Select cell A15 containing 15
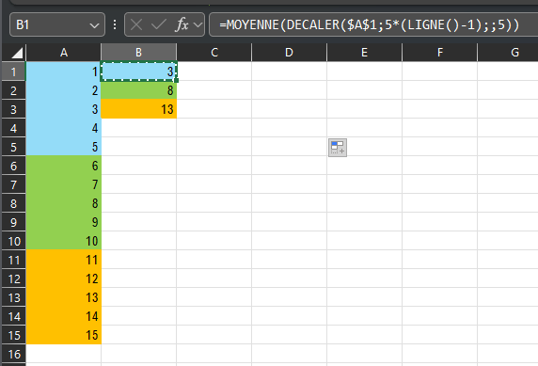The height and width of the screenshot is (366, 538). [63, 335]
